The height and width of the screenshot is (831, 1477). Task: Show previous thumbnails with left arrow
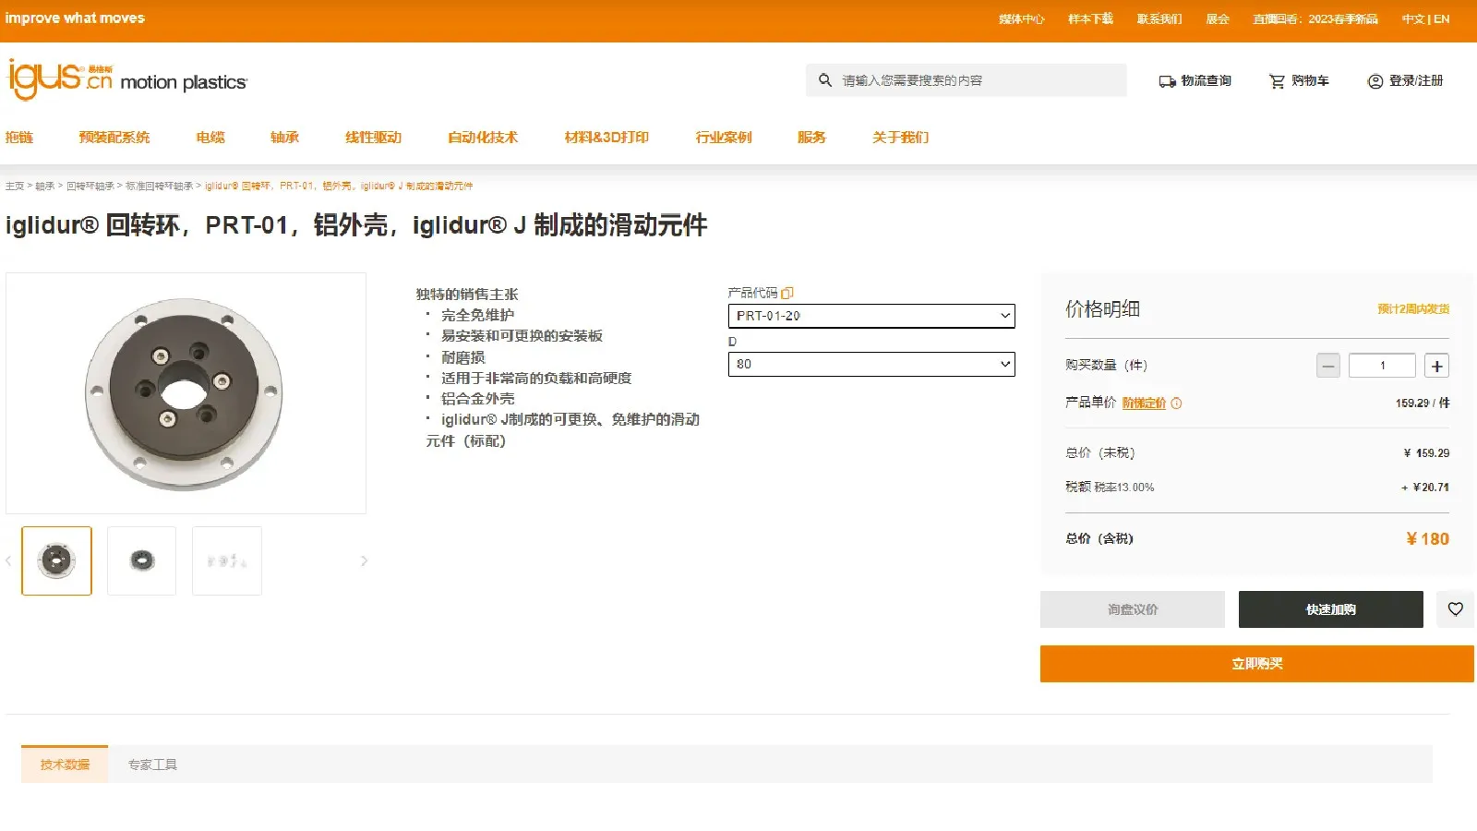point(8,560)
